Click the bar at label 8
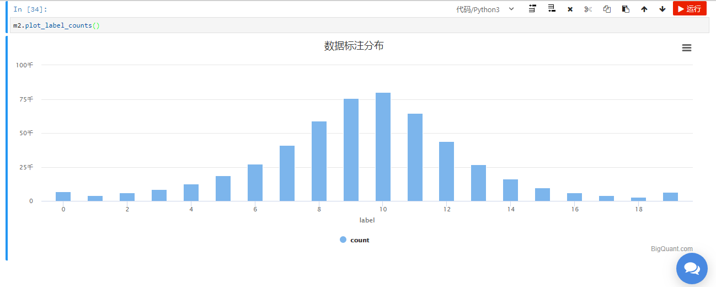 [319, 161]
